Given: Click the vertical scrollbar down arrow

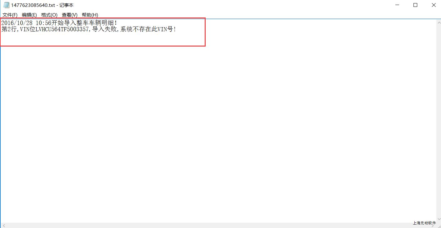Looking at the screenshot, I should click(438, 220).
